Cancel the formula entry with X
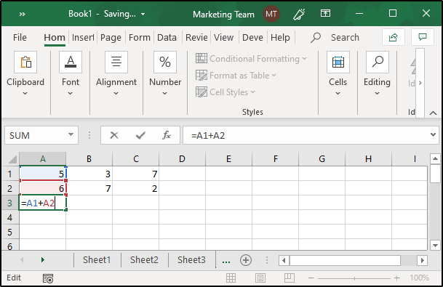The image size is (443, 287). coord(114,135)
